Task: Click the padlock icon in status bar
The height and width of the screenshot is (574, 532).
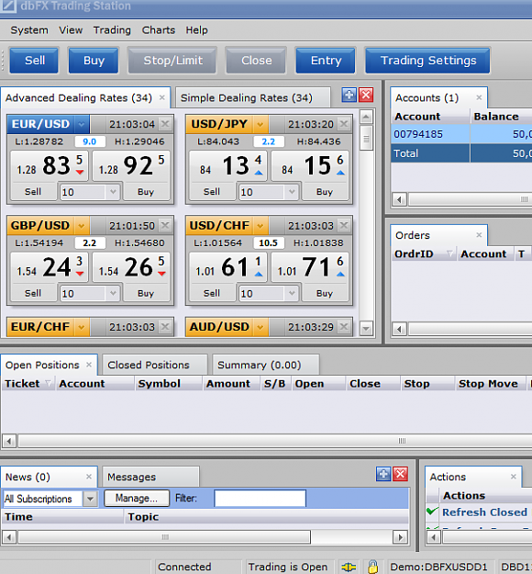Action: [x=372, y=567]
